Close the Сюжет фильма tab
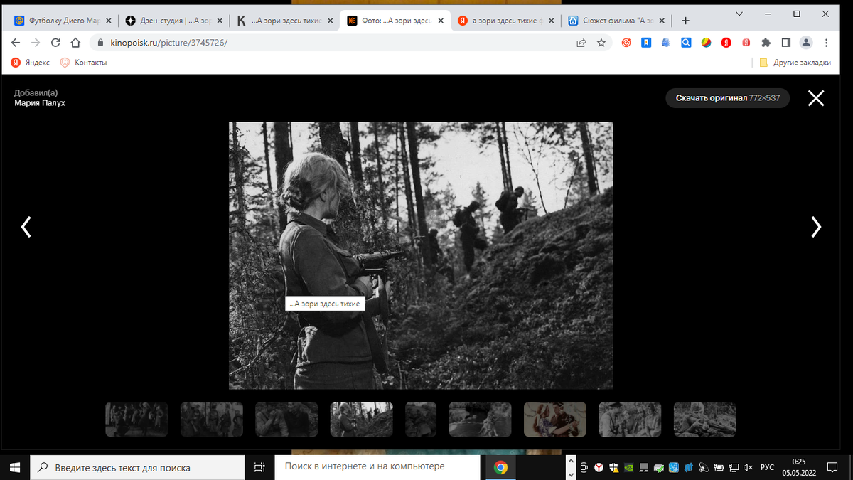This screenshot has height=480, width=853. (x=662, y=21)
